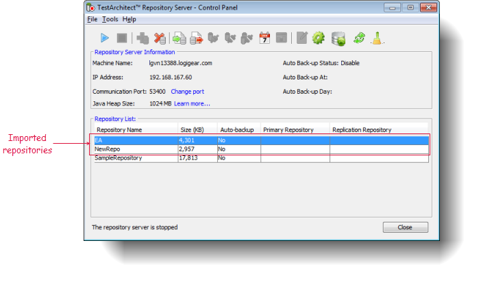Click the gray edit pencil icon
The image size is (481, 282).
pyautogui.click(x=302, y=38)
